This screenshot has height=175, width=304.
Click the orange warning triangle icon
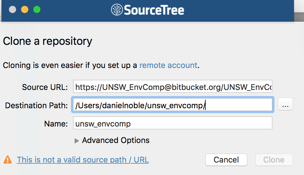click(x=8, y=160)
